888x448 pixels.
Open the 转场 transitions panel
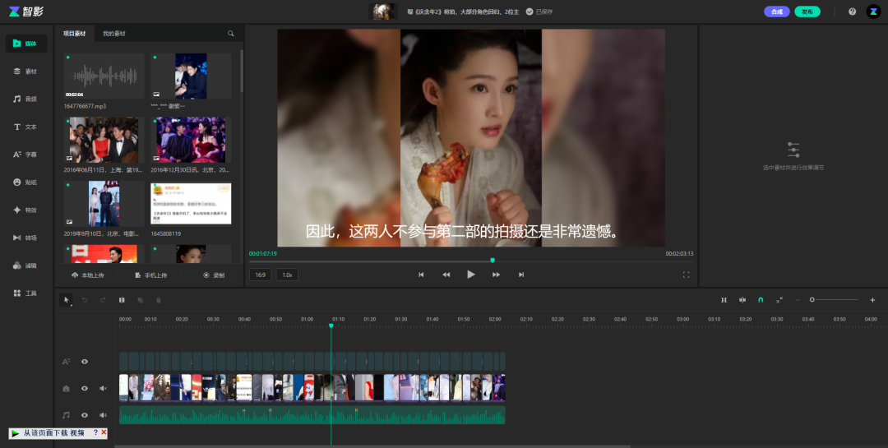[x=25, y=238]
